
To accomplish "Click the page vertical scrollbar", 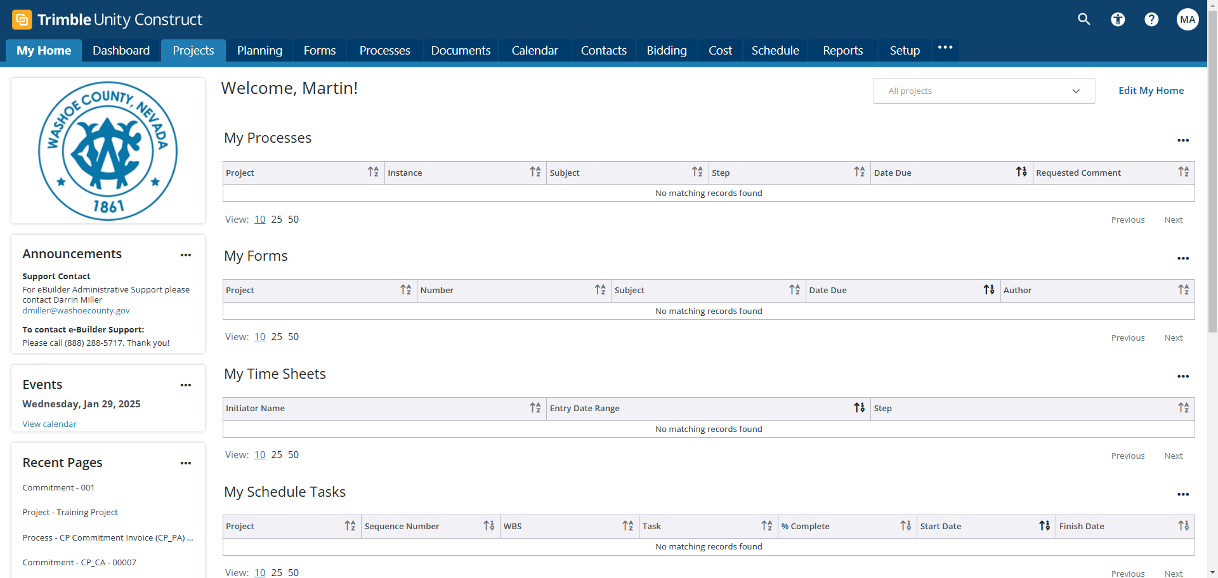I will (1212, 171).
